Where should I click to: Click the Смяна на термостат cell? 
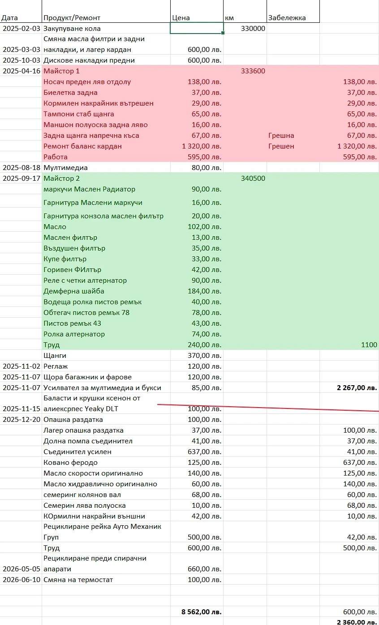[x=106, y=580]
